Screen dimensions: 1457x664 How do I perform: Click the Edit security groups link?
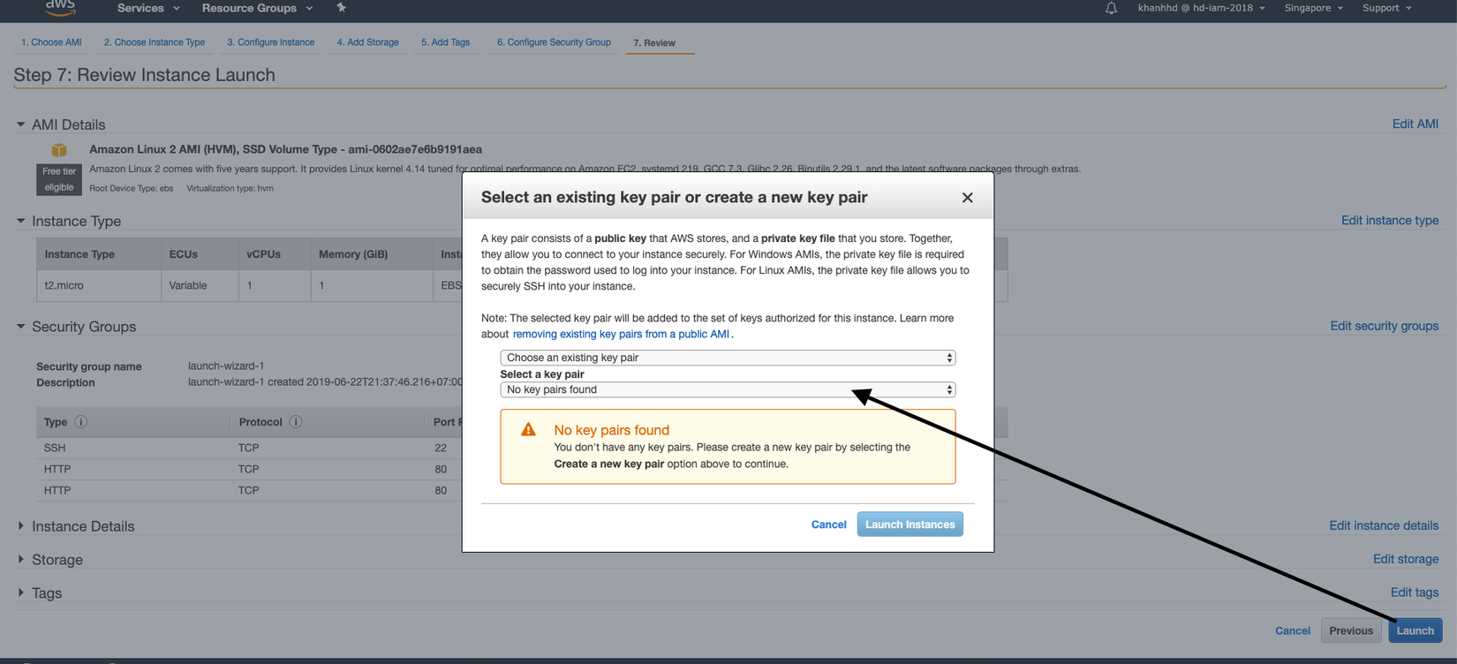(1384, 326)
